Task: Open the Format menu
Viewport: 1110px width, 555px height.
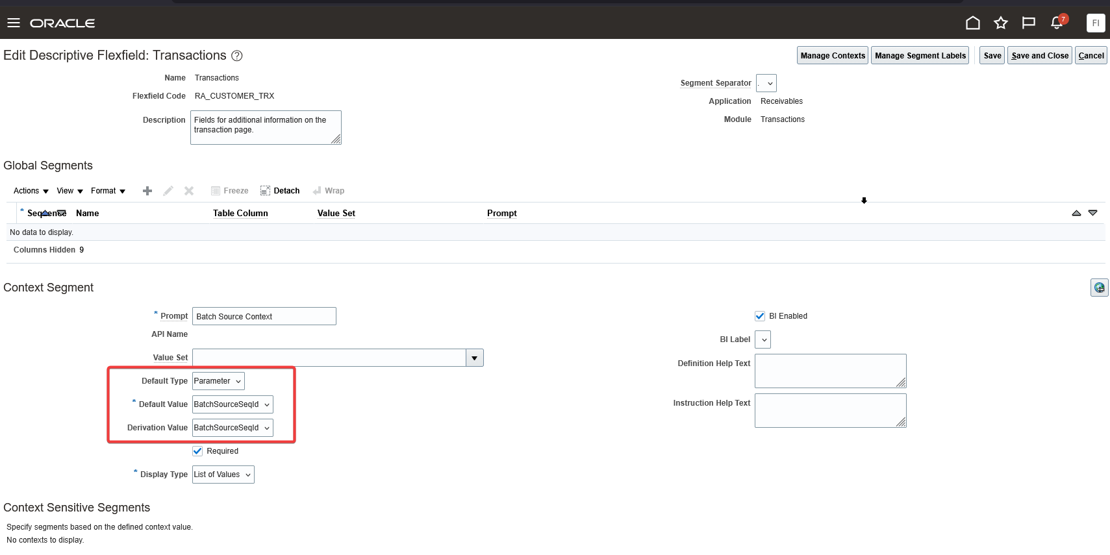Action: [x=108, y=191]
